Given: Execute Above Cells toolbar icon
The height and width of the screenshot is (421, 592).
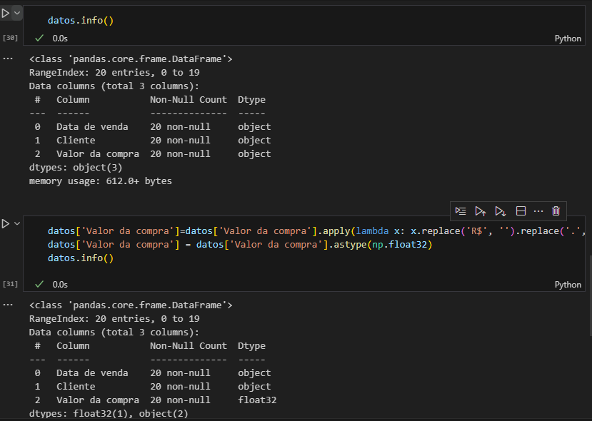Looking at the screenshot, I should pyautogui.click(x=481, y=211).
